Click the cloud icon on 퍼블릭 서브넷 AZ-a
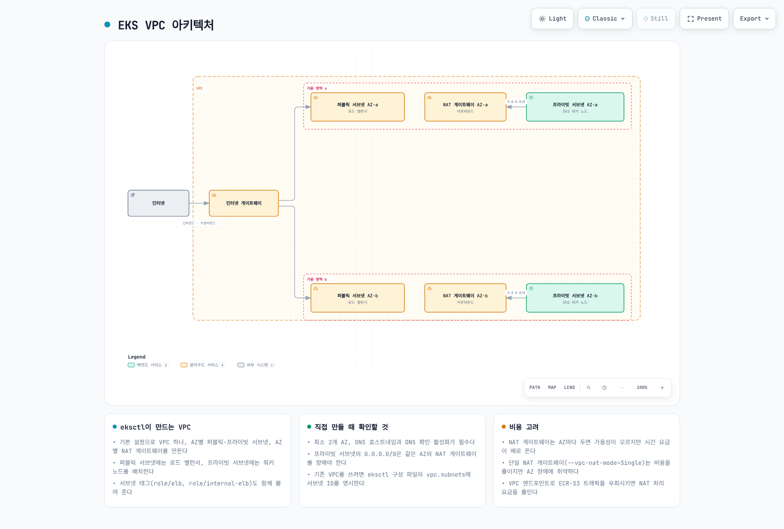Image resolution: width=784 pixels, height=529 pixels. (316, 97)
